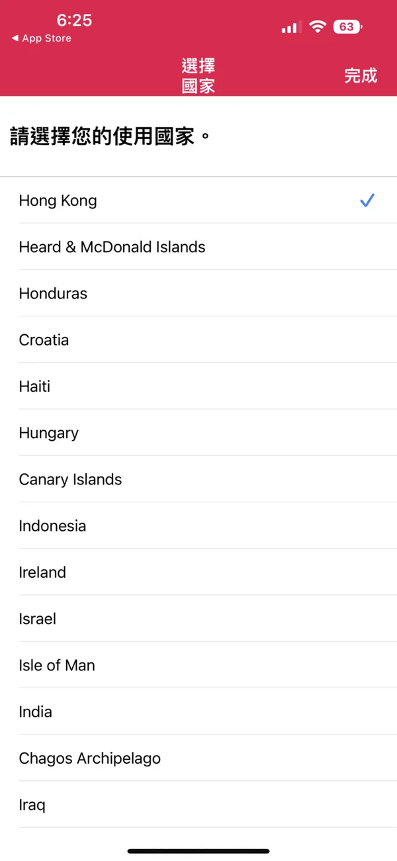Choose Hungary from the list

[198, 433]
